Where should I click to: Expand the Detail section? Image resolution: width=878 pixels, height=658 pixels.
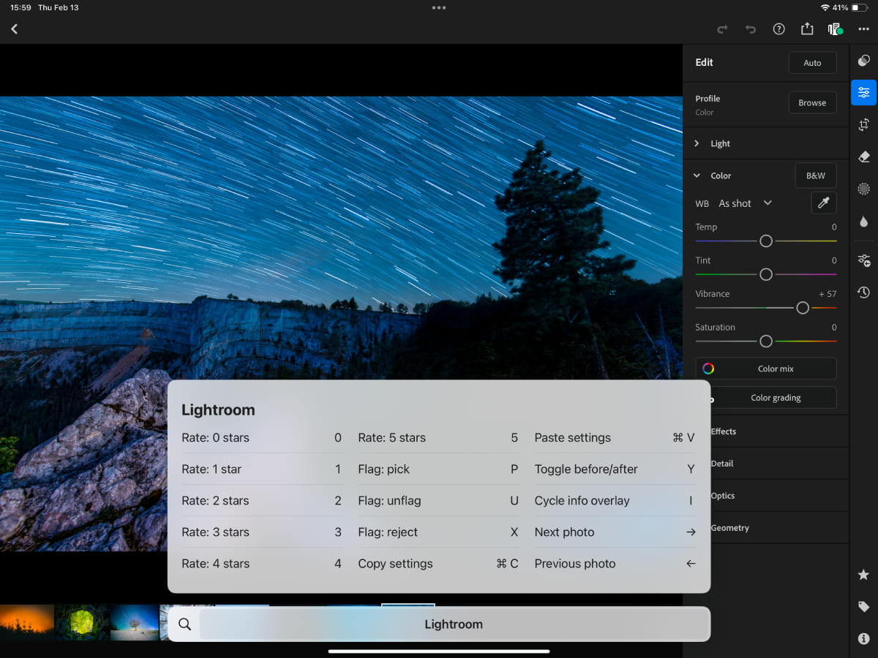[779, 464]
